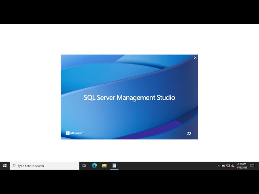Click the Type here to search box

[45, 166]
